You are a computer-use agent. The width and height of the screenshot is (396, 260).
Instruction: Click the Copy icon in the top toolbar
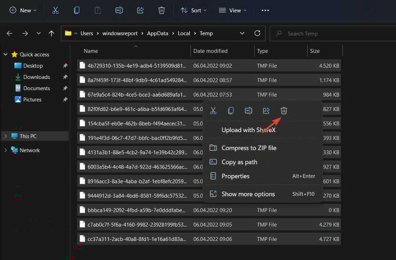click(x=77, y=10)
